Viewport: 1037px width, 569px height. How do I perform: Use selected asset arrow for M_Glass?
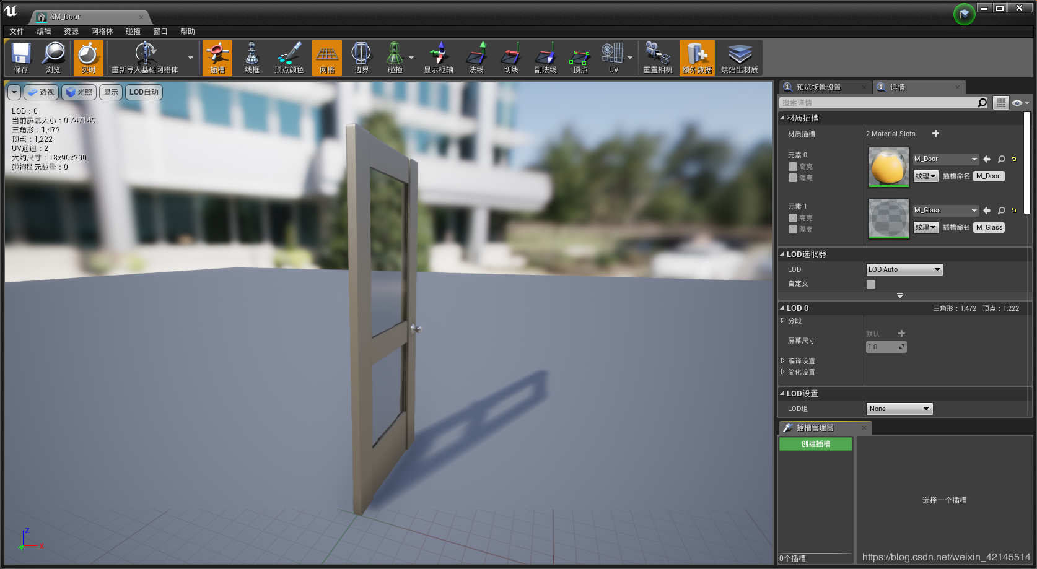click(987, 211)
